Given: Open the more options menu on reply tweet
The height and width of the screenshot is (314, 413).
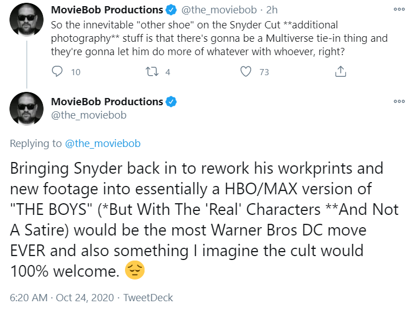Looking at the screenshot, I should point(399,101).
